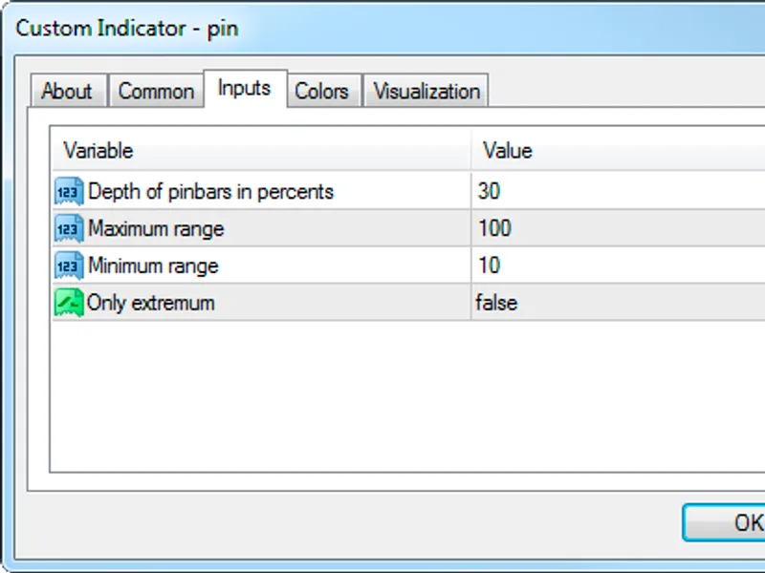This screenshot has width=765, height=573.
Task: Click the integer icon beside Maximum range
Action: (x=69, y=228)
